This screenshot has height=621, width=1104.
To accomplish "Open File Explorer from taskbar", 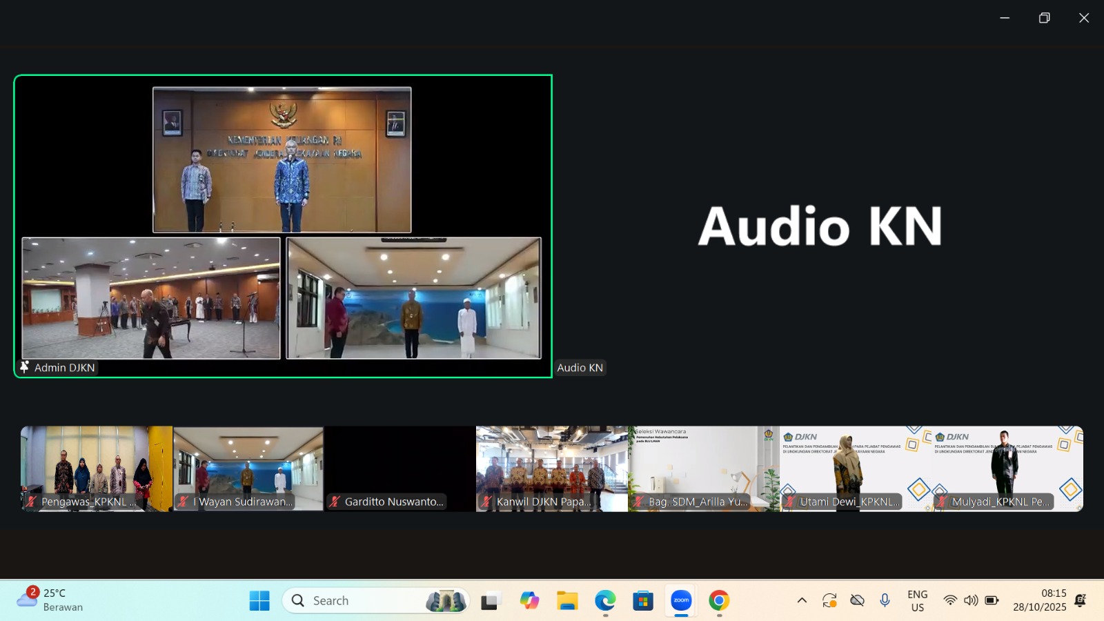I will 567,600.
